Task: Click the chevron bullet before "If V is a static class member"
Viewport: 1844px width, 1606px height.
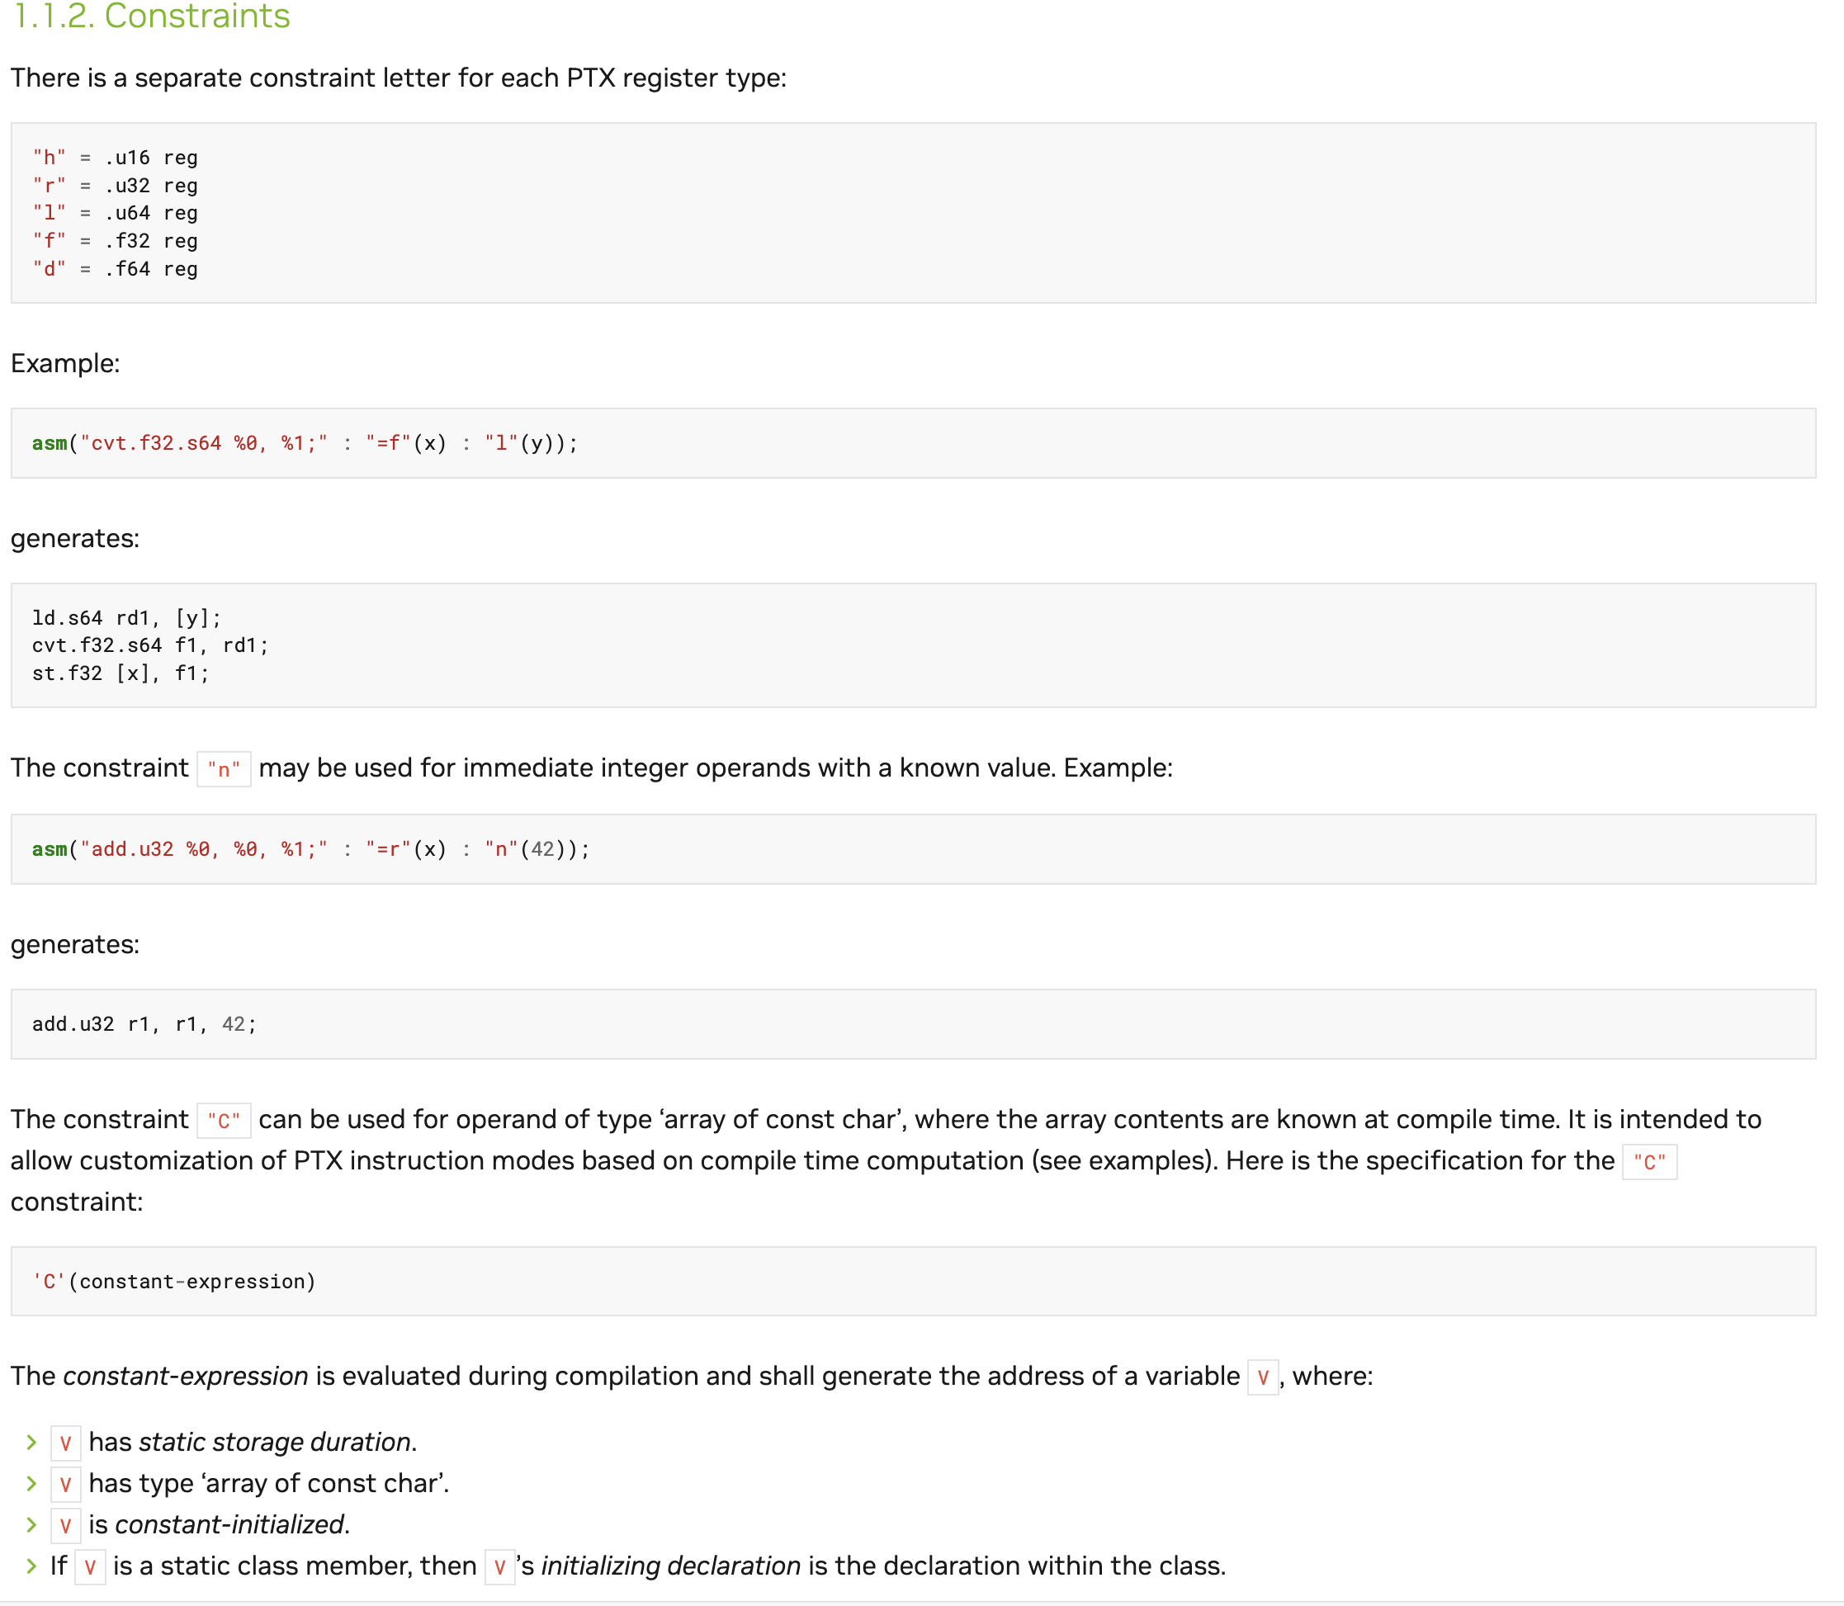Action: point(31,1566)
